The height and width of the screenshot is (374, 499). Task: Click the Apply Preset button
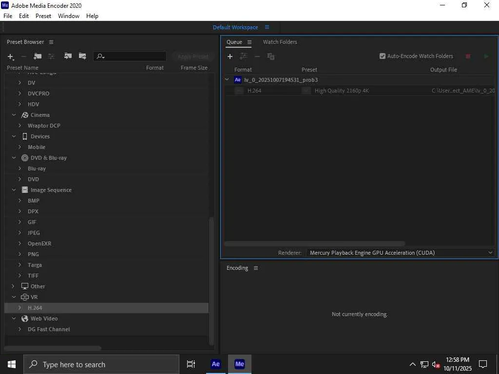[x=193, y=56]
